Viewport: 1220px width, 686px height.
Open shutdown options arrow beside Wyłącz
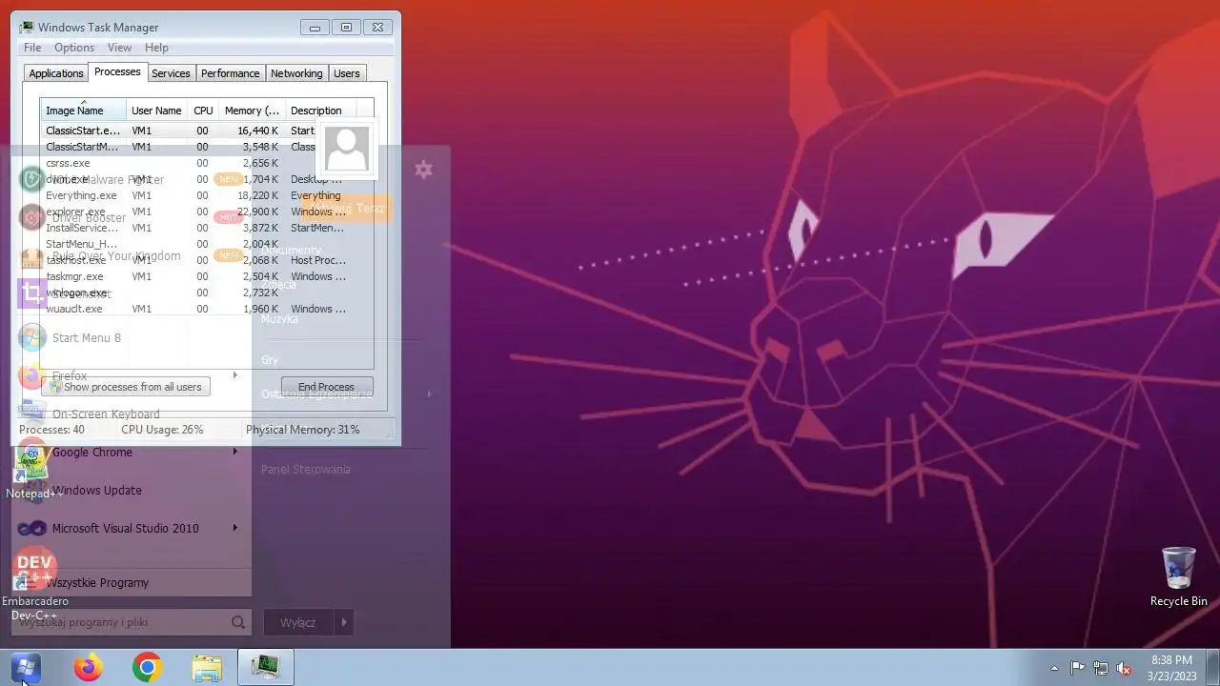pyautogui.click(x=344, y=622)
